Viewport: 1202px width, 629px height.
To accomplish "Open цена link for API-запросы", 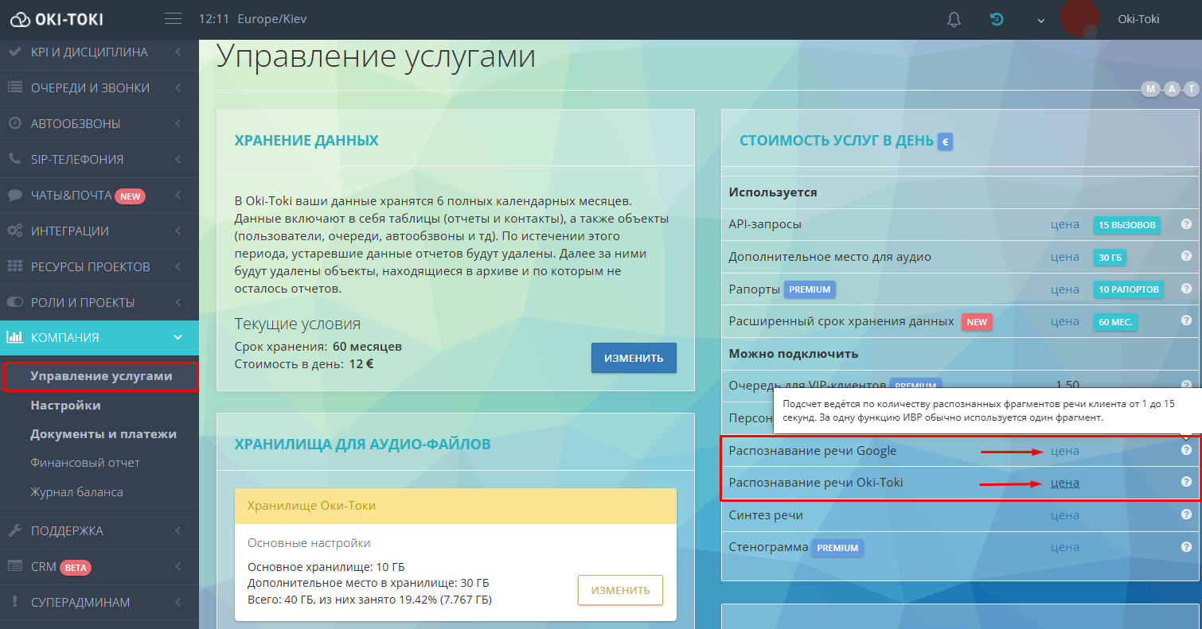I will (1065, 224).
